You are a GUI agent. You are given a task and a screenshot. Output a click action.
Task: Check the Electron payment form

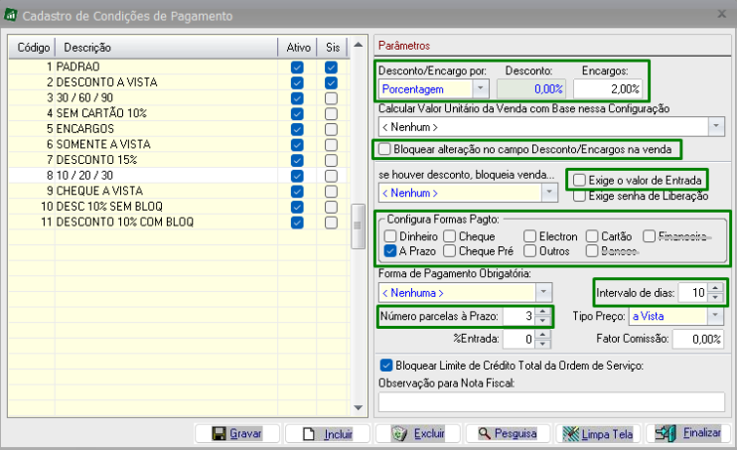(x=529, y=236)
